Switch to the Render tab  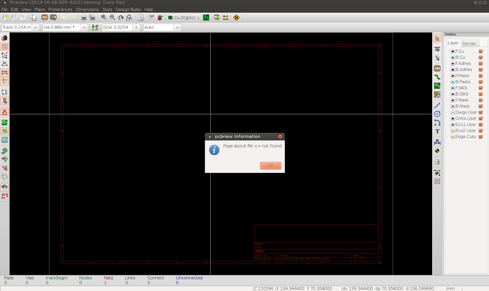pyautogui.click(x=469, y=43)
